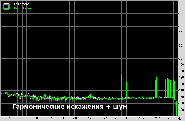
Task: Click the 5K frequency axis label
Action: pos(126,118)
